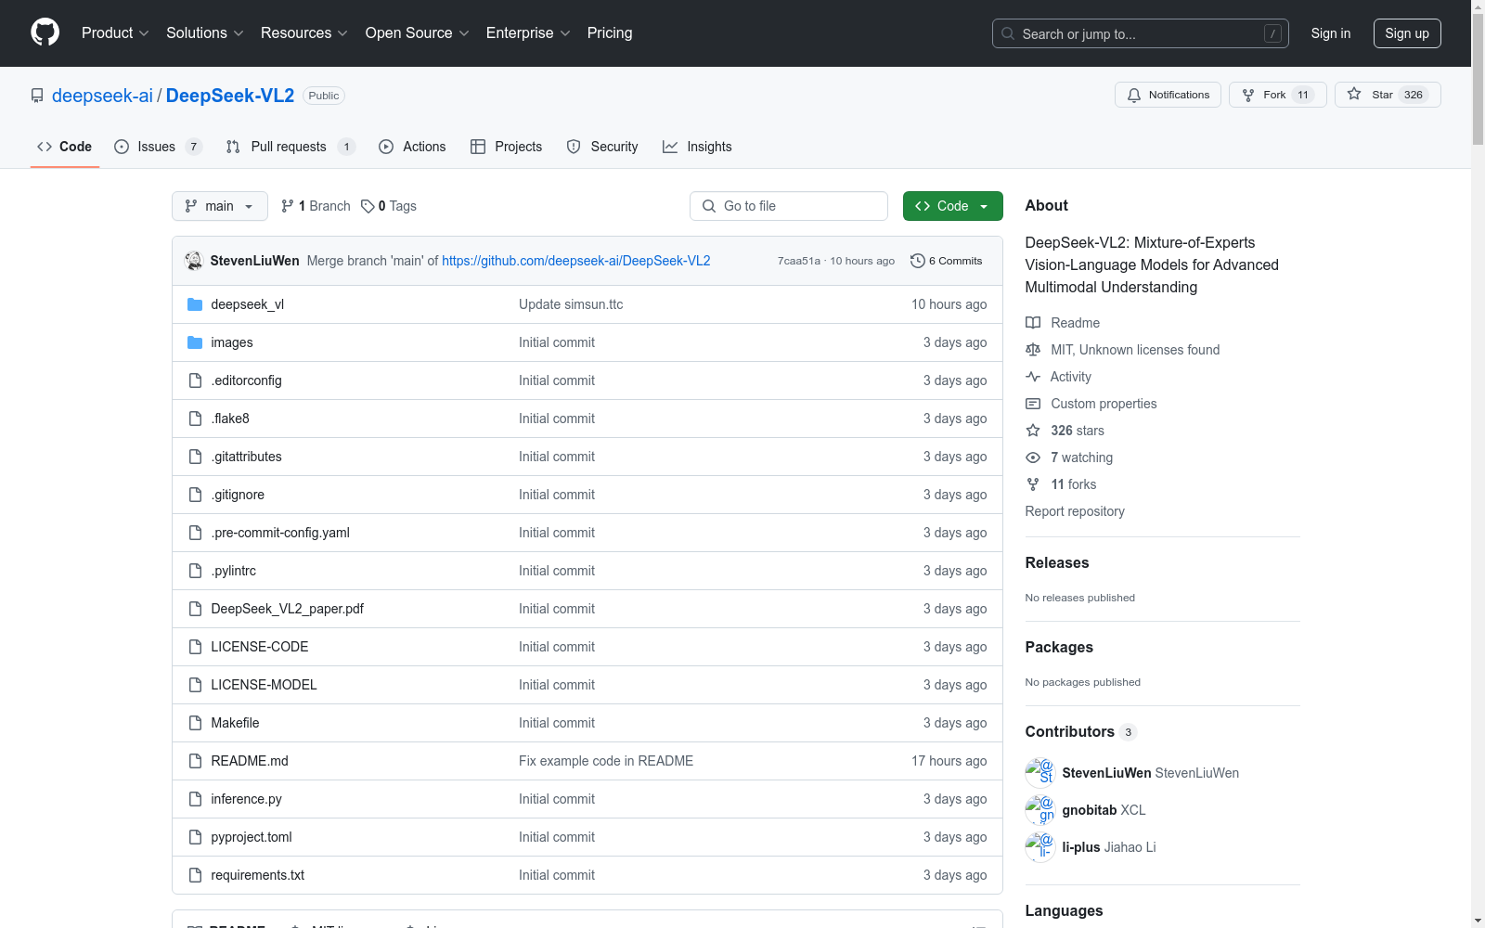Screen dimensions: 1485x928
Task: Expand the green Code dropdown button
Action: point(953,206)
